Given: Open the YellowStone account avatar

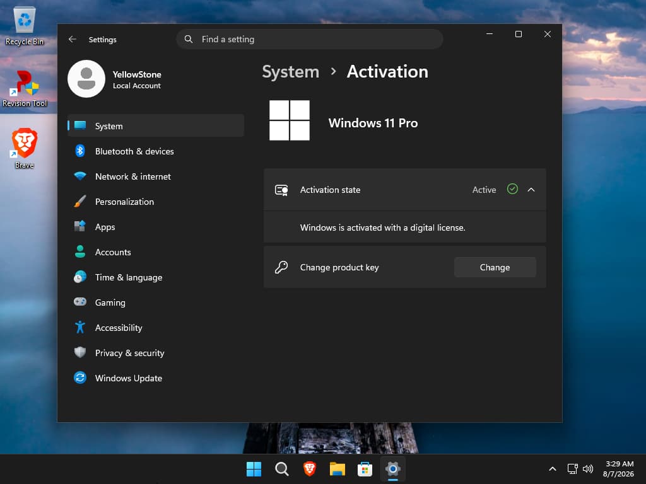Looking at the screenshot, I should 86,79.
